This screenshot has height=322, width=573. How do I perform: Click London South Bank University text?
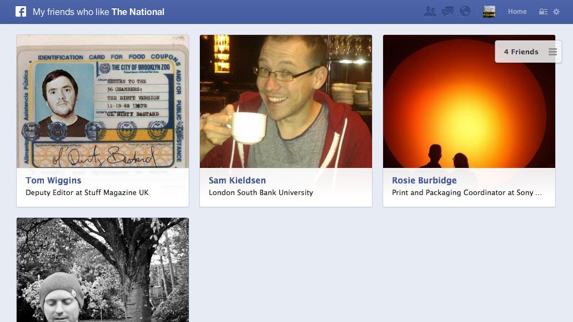point(261,192)
